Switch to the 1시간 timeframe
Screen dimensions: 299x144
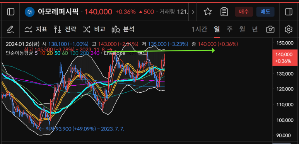click(x=199, y=29)
